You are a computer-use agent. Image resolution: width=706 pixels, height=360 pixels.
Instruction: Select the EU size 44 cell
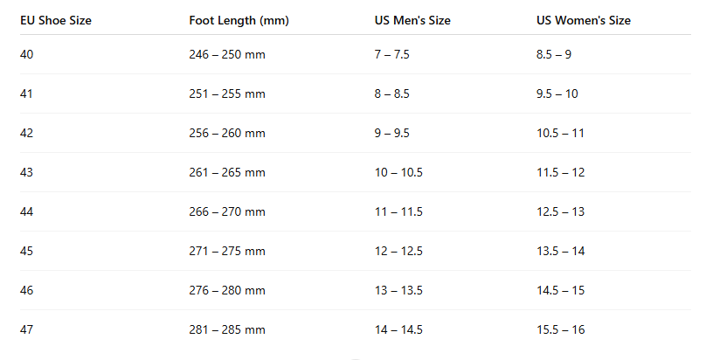click(27, 211)
